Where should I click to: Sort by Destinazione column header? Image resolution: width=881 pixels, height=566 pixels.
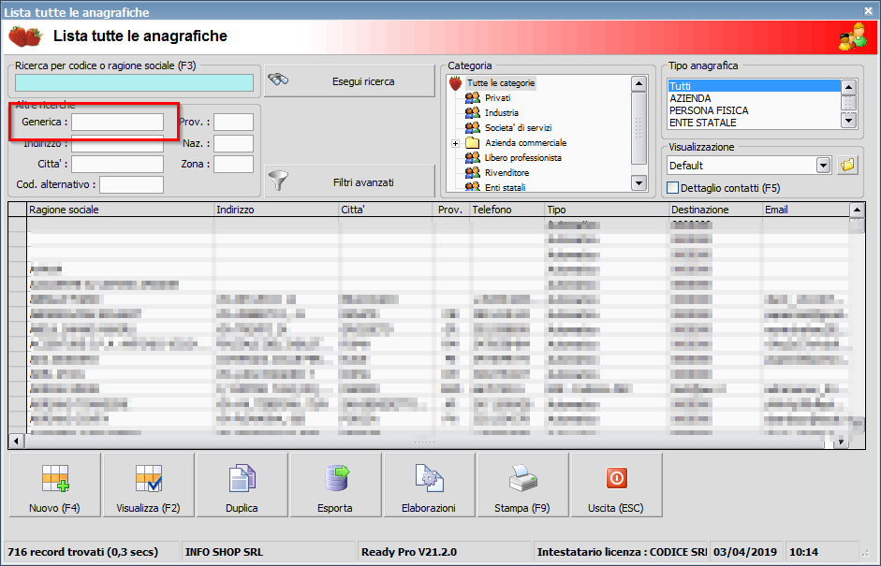click(716, 210)
